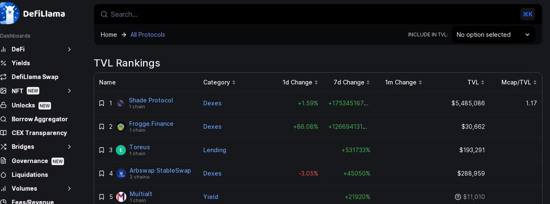Open the Lending category link
Screen dimensions: 550x204
[214, 150]
